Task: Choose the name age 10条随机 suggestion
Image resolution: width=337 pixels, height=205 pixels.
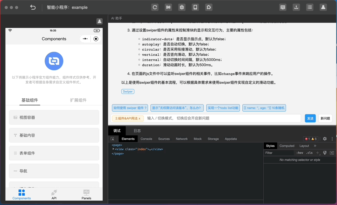Action: point(264,108)
